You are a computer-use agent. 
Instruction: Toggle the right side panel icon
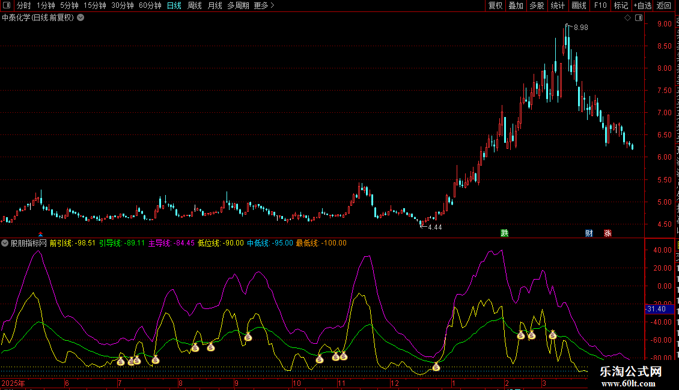point(639,18)
